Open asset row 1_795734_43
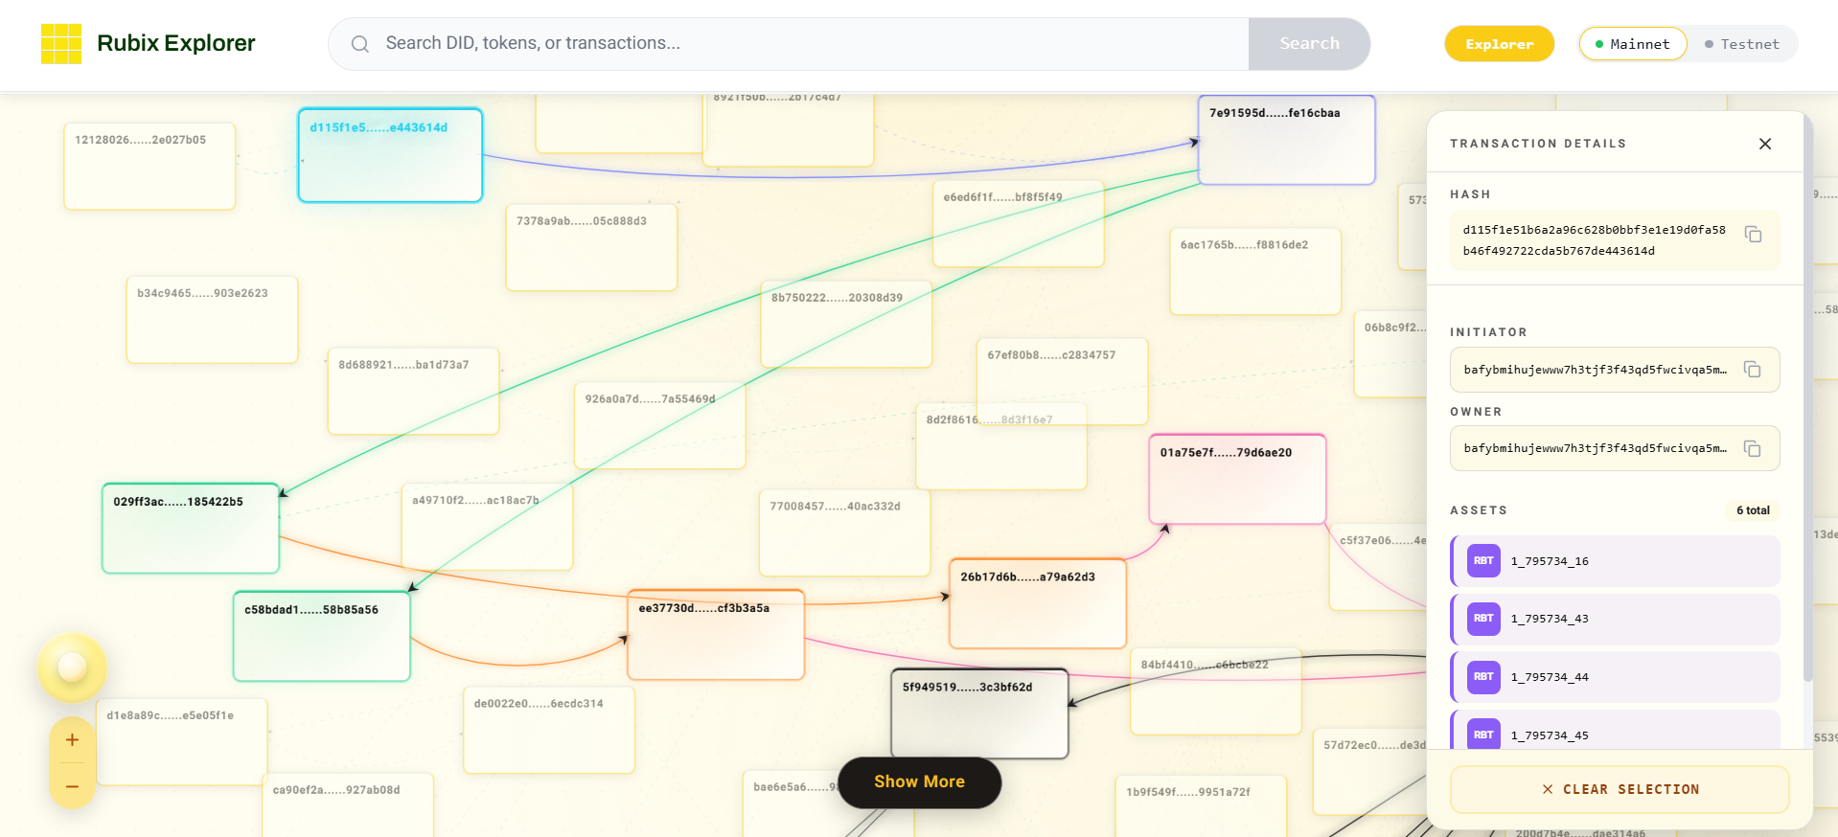The image size is (1838, 837). (1616, 619)
